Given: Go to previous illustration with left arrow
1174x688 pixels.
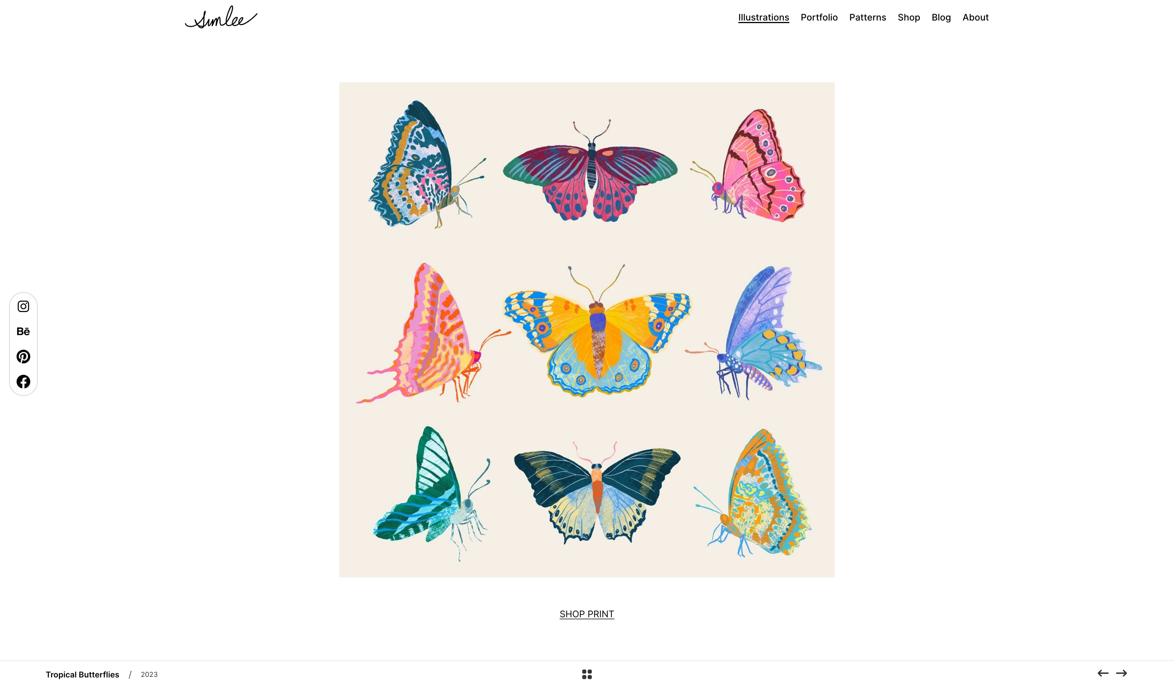Looking at the screenshot, I should [1103, 673].
